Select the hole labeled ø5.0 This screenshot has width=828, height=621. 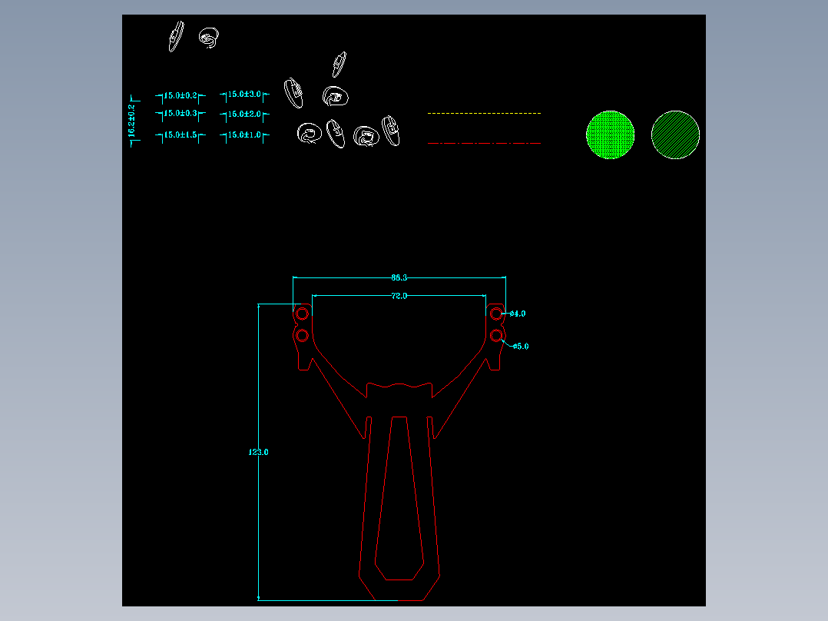click(496, 336)
